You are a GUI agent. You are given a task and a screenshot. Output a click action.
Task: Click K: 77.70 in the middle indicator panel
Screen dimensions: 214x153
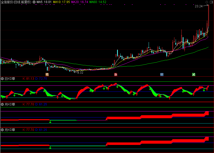point(28,104)
